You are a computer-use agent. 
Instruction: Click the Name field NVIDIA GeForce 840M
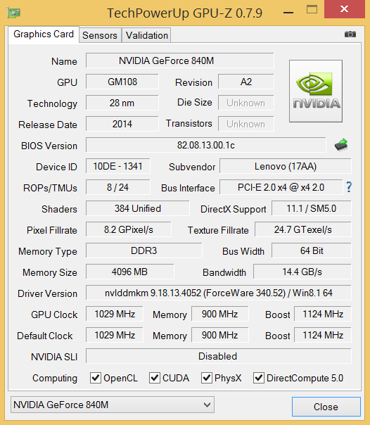pyautogui.click(x=180, y=61)
